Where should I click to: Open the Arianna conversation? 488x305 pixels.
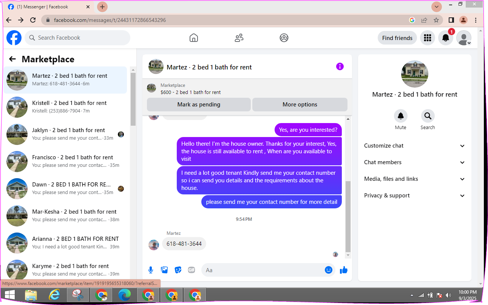coord(65,243)
